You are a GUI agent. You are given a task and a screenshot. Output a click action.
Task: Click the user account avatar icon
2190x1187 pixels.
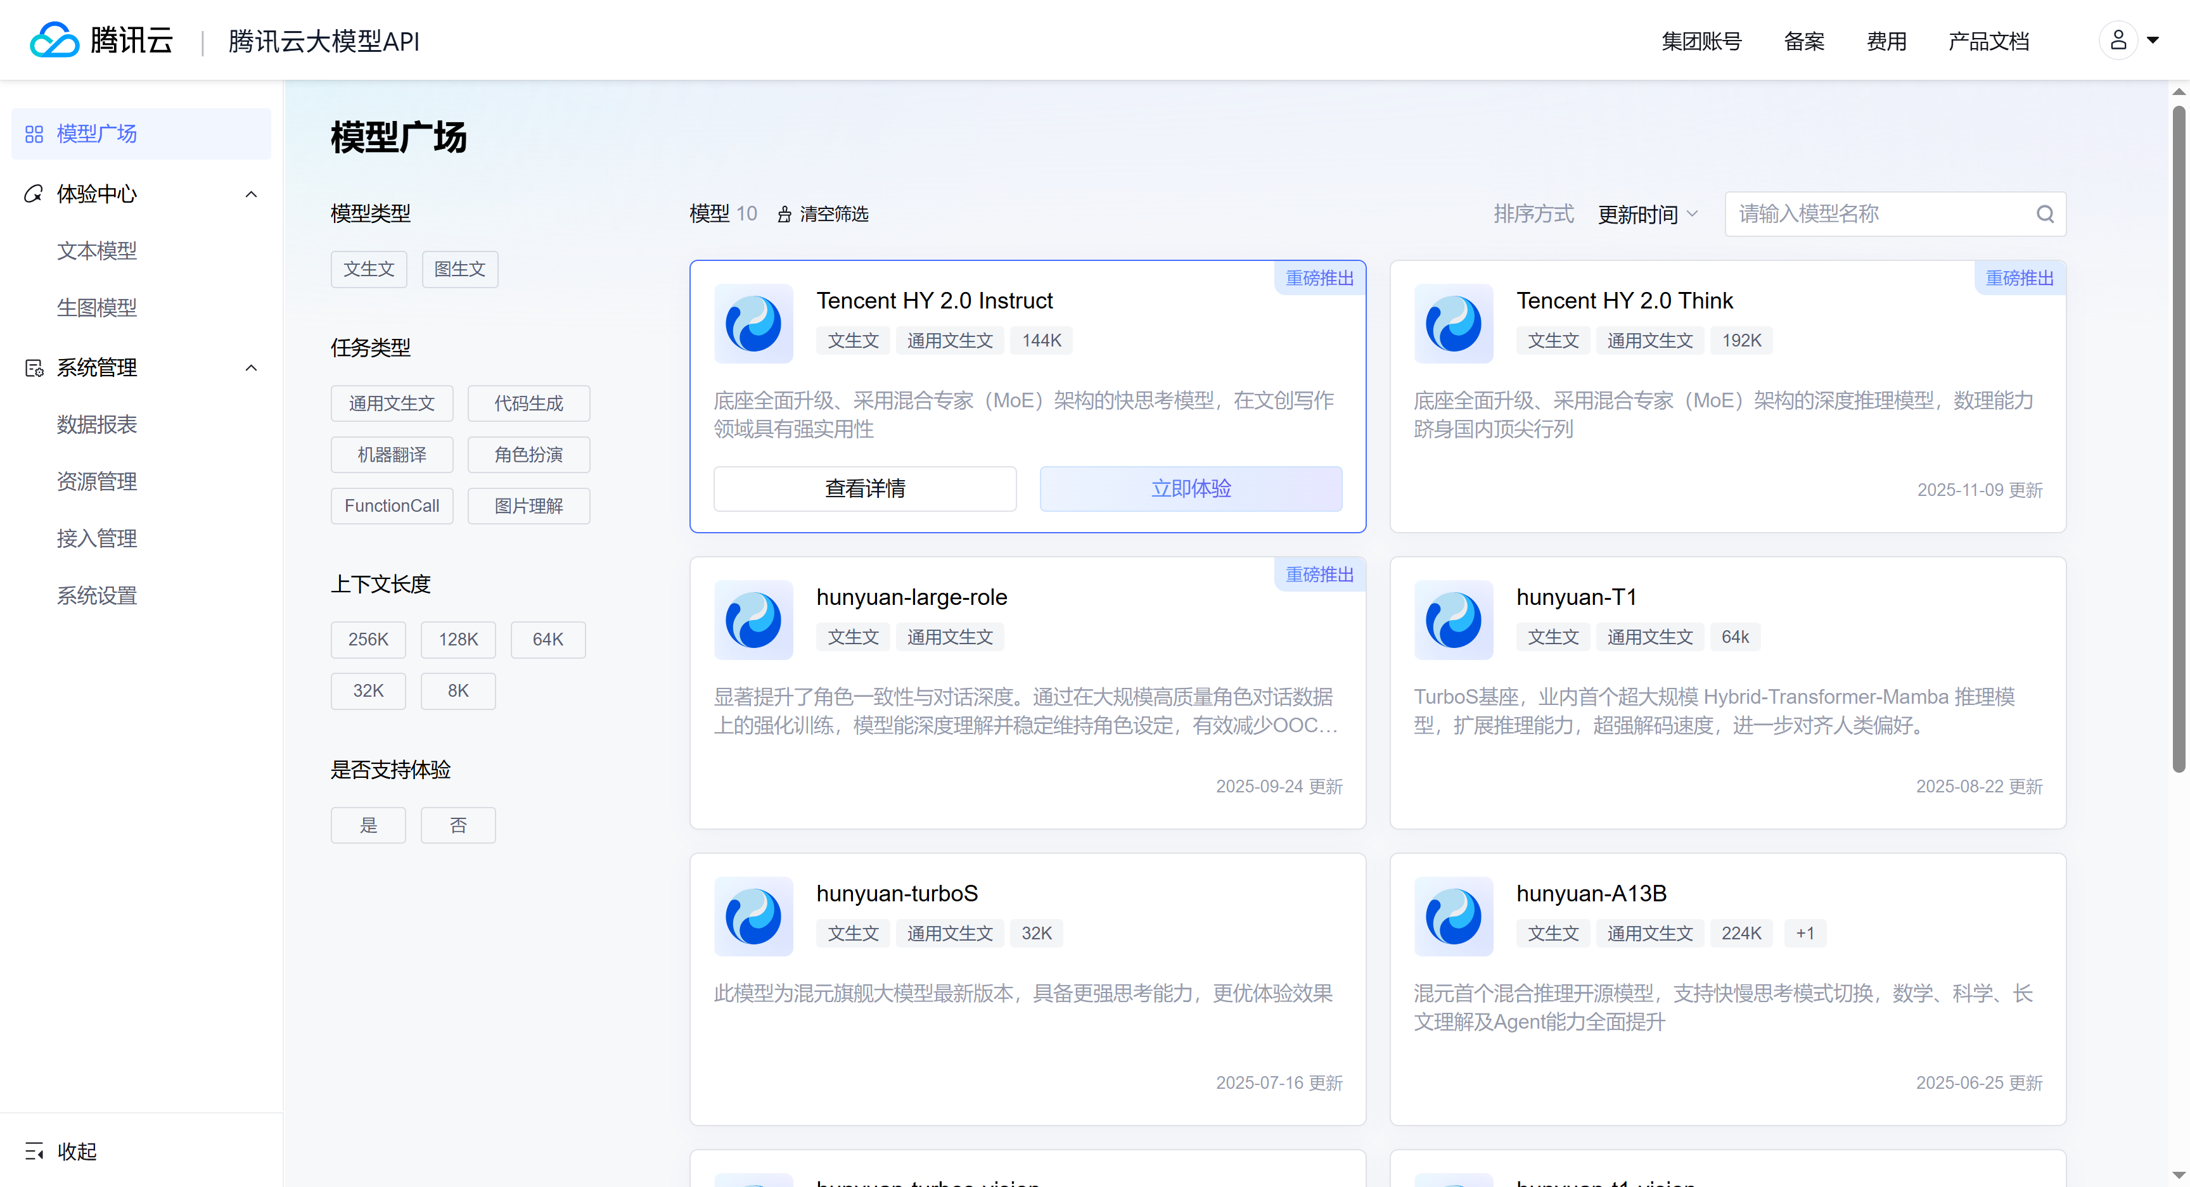pyautogui.click(x=2118, y=40)
